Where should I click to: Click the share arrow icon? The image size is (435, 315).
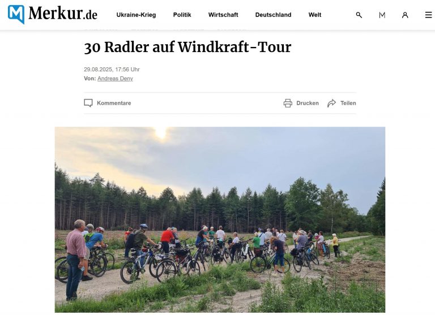(x=331, y=103)
